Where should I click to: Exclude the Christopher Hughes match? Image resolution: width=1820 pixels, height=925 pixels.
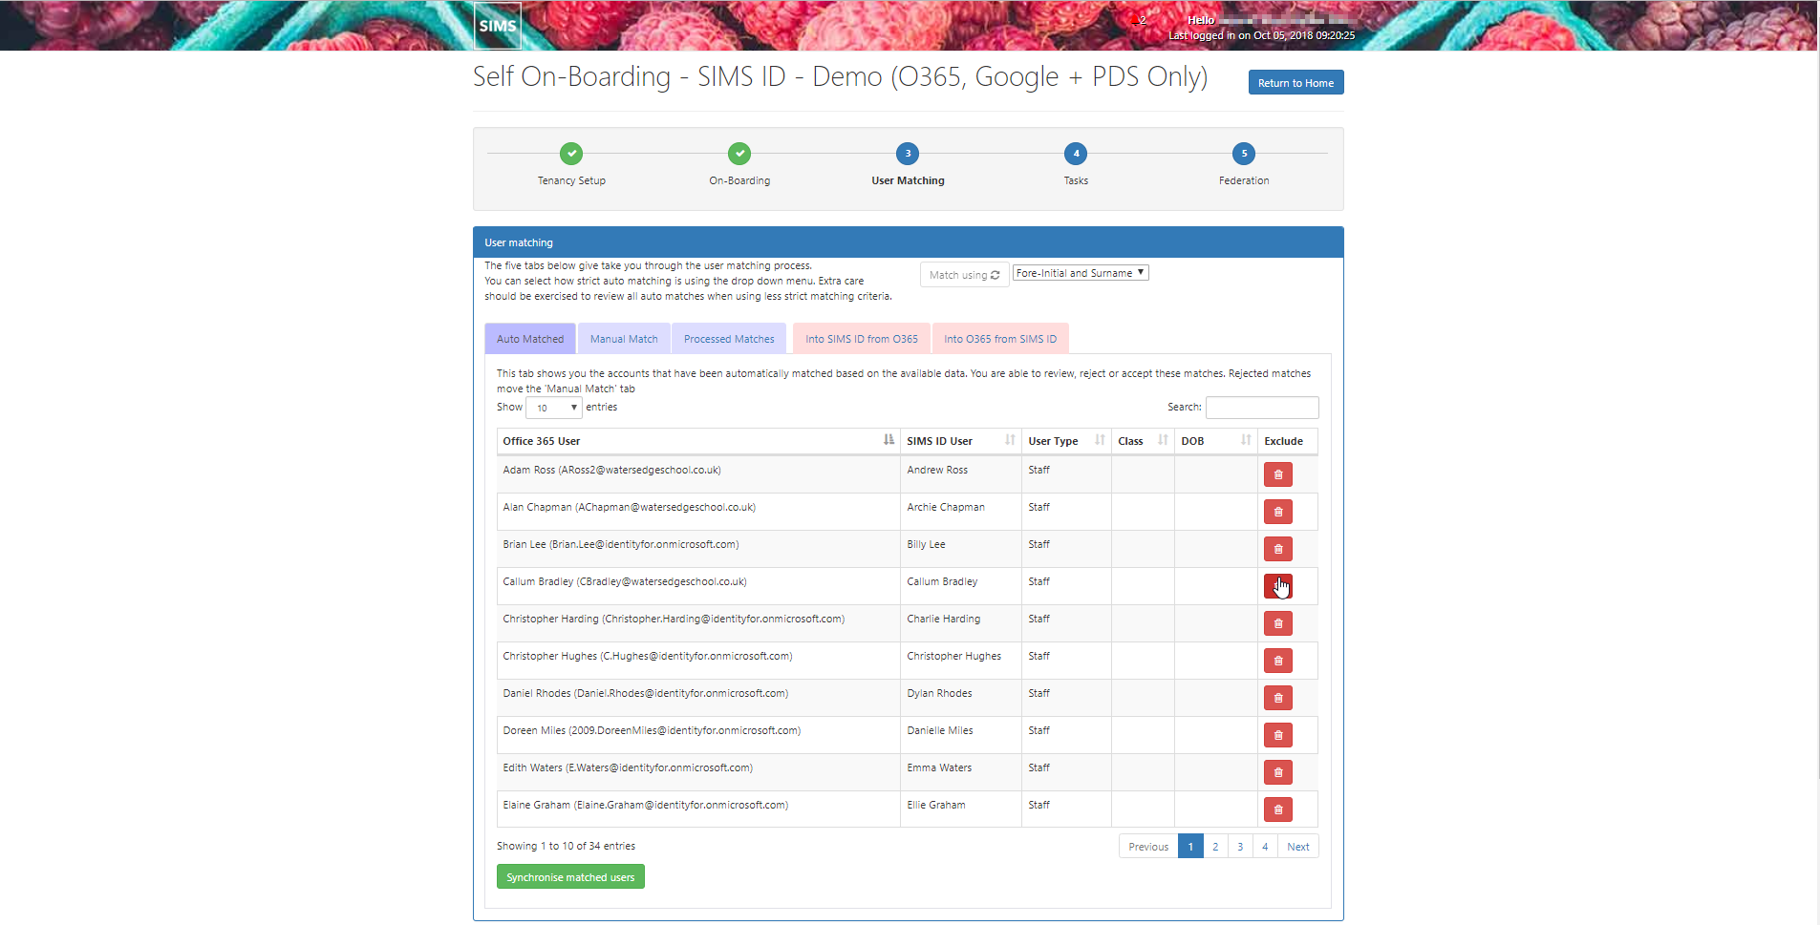click(1277, 661)
